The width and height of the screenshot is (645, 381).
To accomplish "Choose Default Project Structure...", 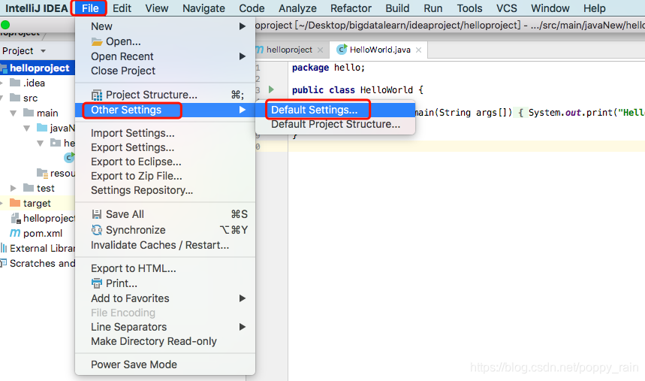I will click(335, 124).
